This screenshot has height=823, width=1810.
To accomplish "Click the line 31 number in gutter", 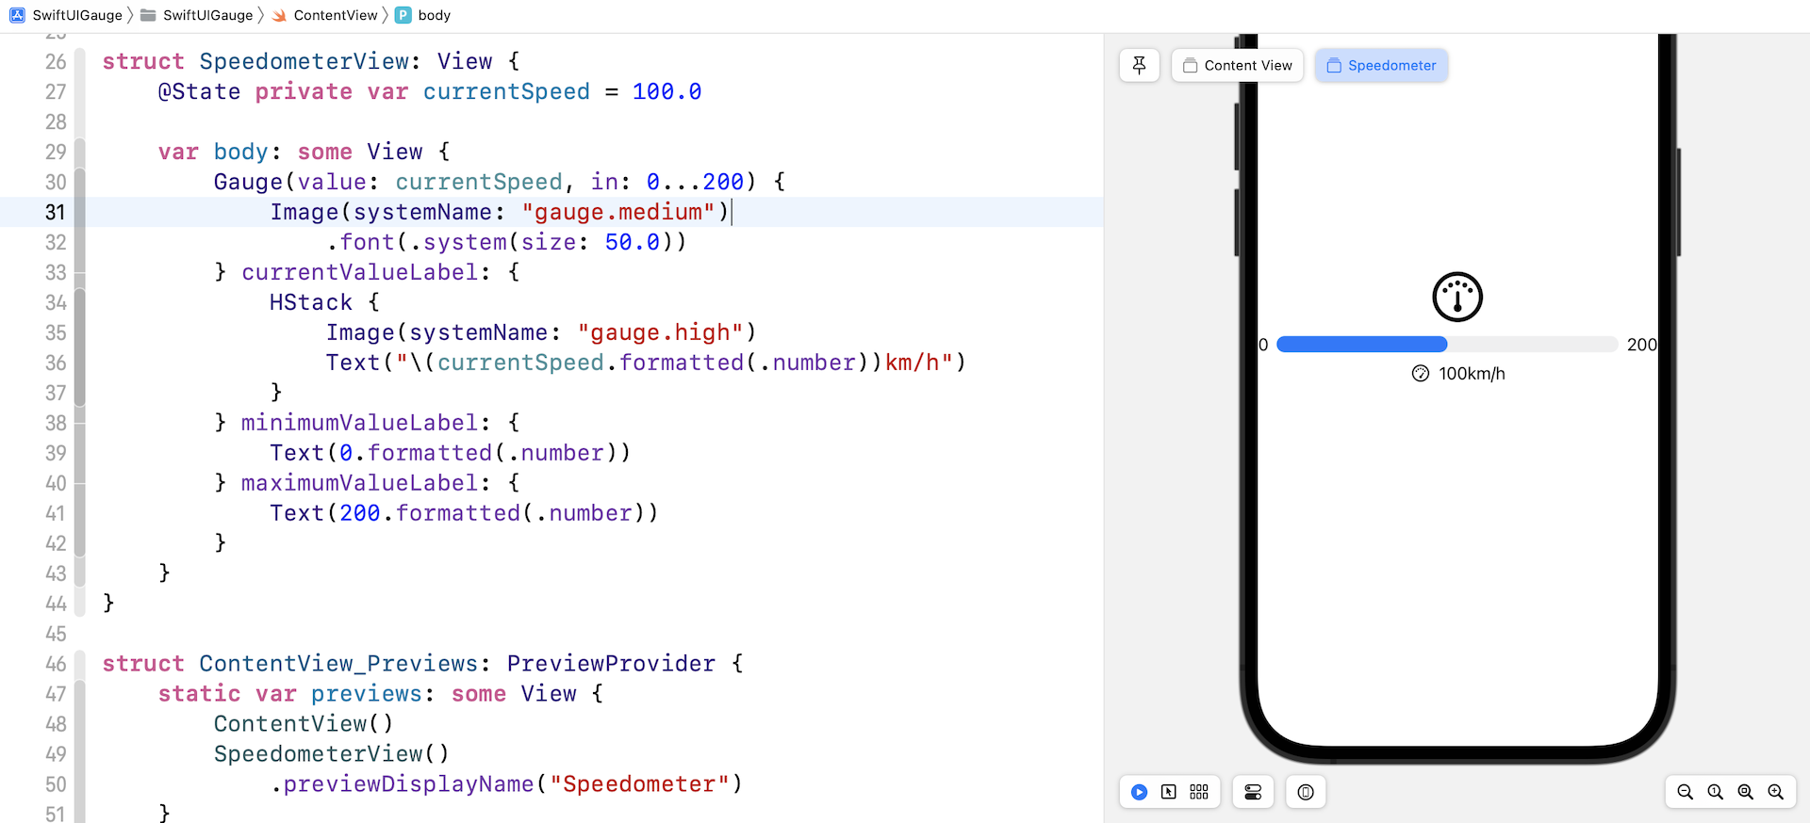I will tap(56, 213).
